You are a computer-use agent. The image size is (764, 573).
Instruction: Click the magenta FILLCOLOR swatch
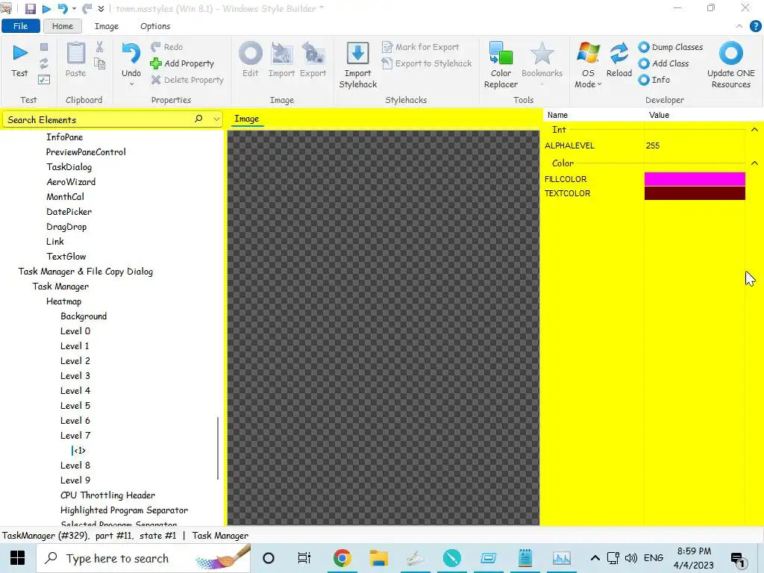695,179
